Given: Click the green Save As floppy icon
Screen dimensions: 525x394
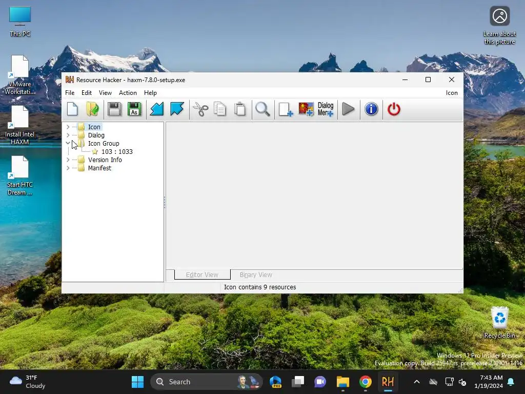Looking at the screenshot, I should tap(134, 109).
